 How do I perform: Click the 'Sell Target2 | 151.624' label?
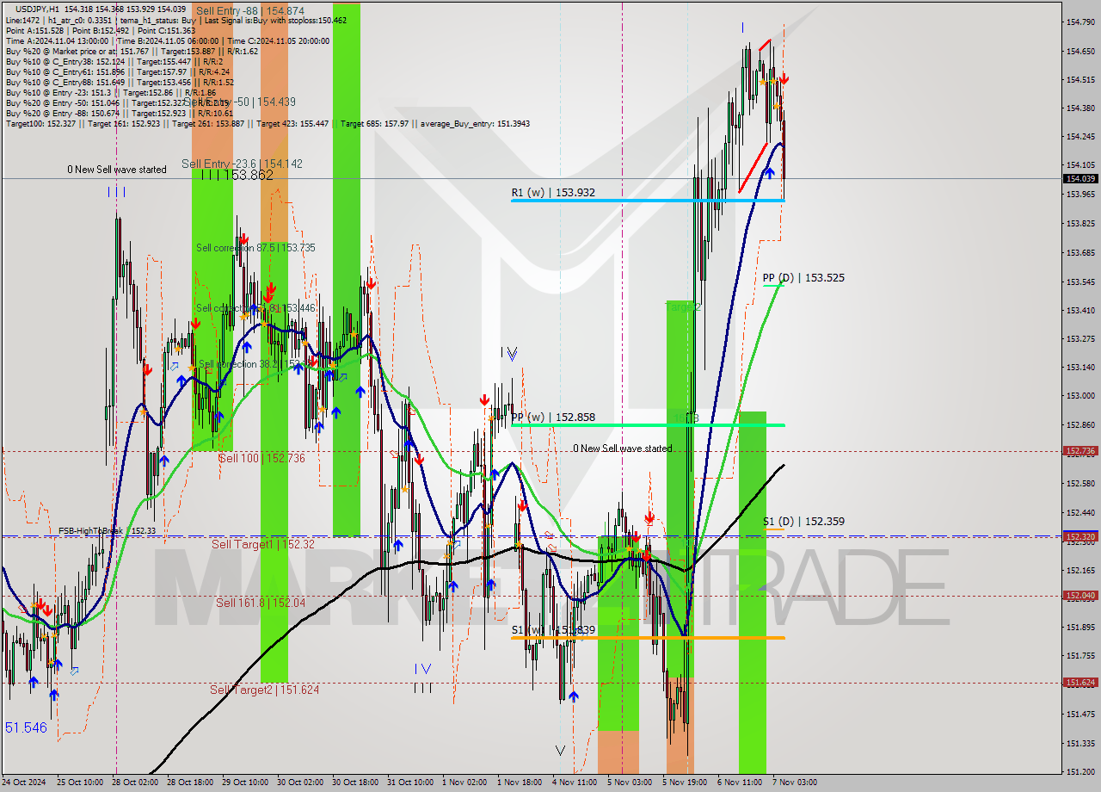[264, 690]
